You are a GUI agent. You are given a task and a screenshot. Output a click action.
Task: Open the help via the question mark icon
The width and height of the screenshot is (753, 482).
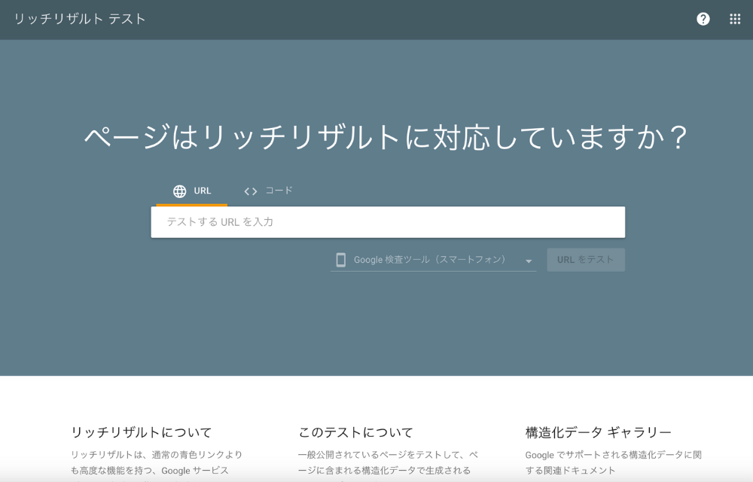pos(703,19)
